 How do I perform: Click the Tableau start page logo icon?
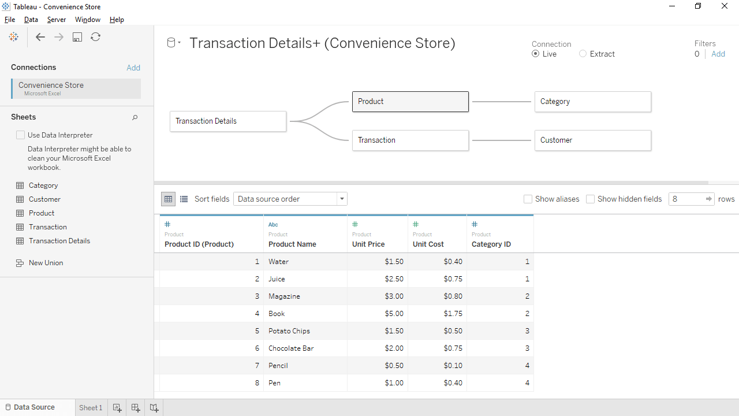click(x=14, y=37)
